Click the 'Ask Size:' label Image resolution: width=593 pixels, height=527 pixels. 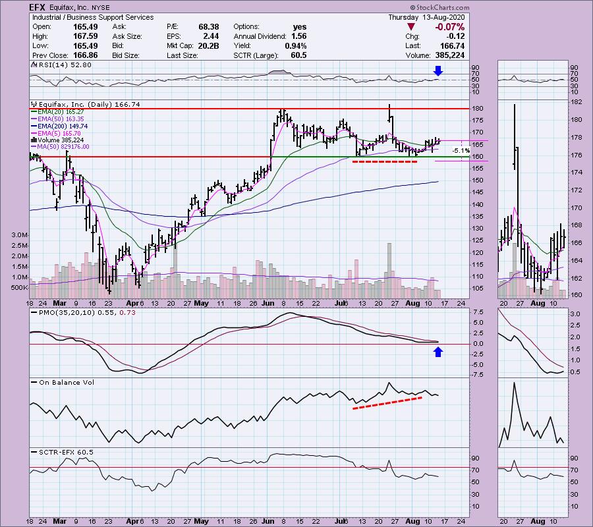click(127, 36)
